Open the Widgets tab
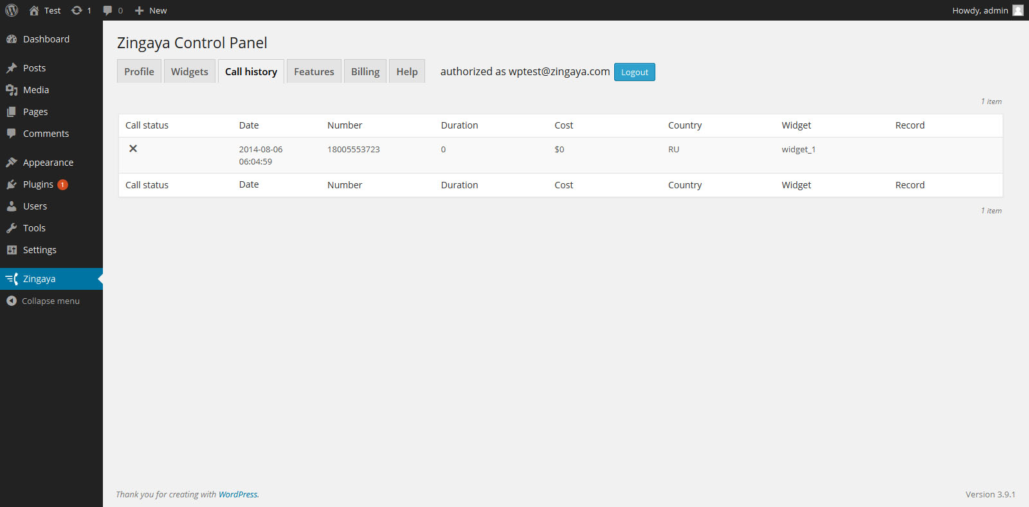Image resolution: width=1029 pixels, height=507 pixels. [190, 71]
